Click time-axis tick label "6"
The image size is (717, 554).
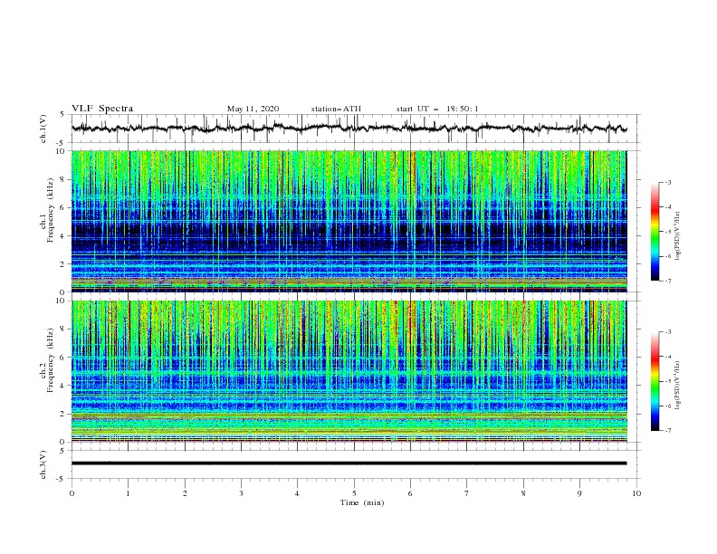[x=410, y=493]
